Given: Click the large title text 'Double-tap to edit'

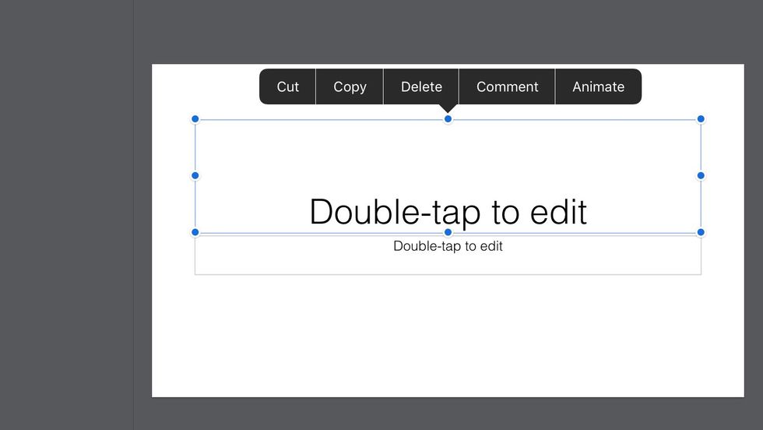Looking at the screenshot, I should point(448,212).
